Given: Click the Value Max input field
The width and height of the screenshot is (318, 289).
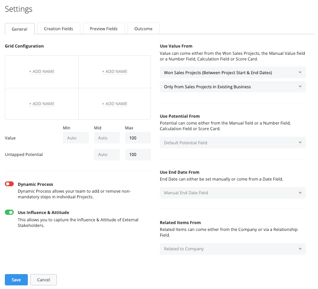Looking at the screenshot, I should pyautogui.click(x=138, y=138).
